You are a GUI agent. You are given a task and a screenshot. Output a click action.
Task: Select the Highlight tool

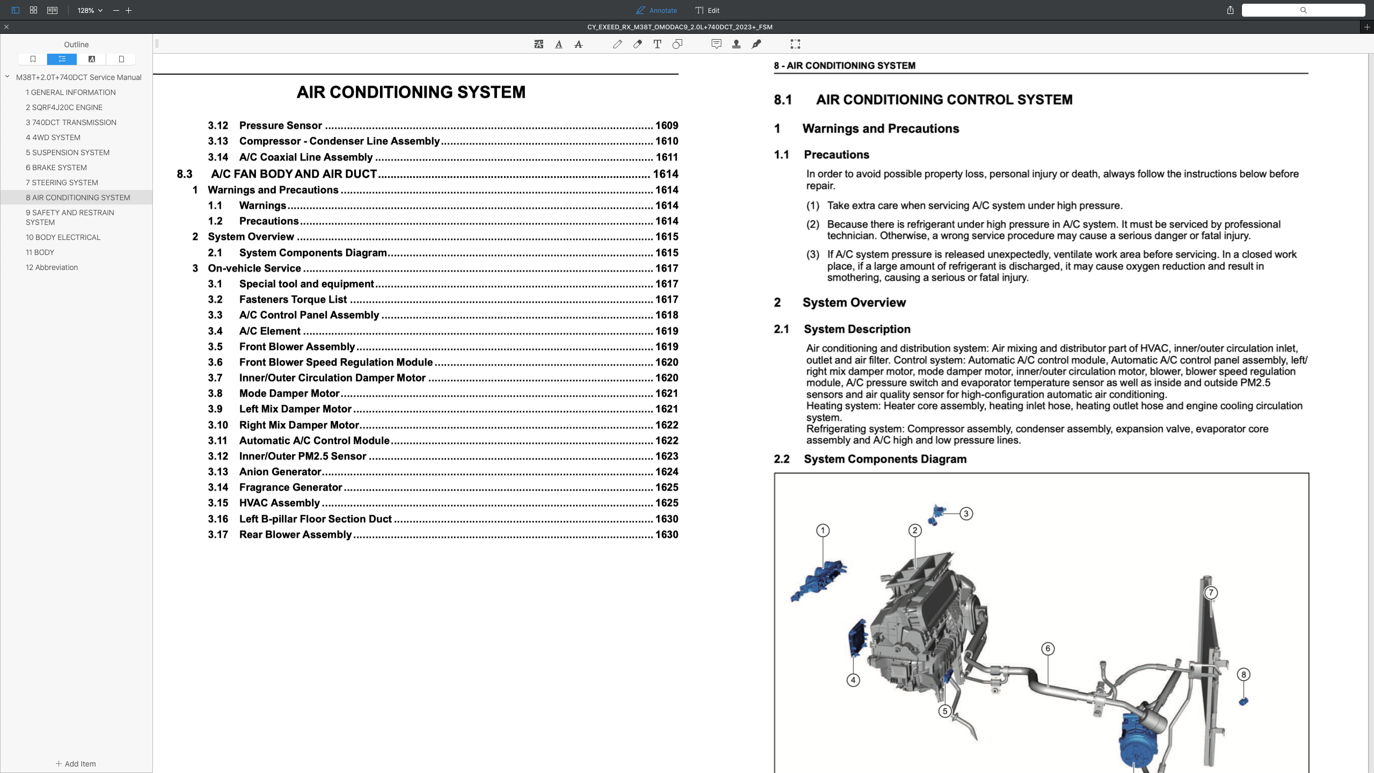[x=538, y=44]
